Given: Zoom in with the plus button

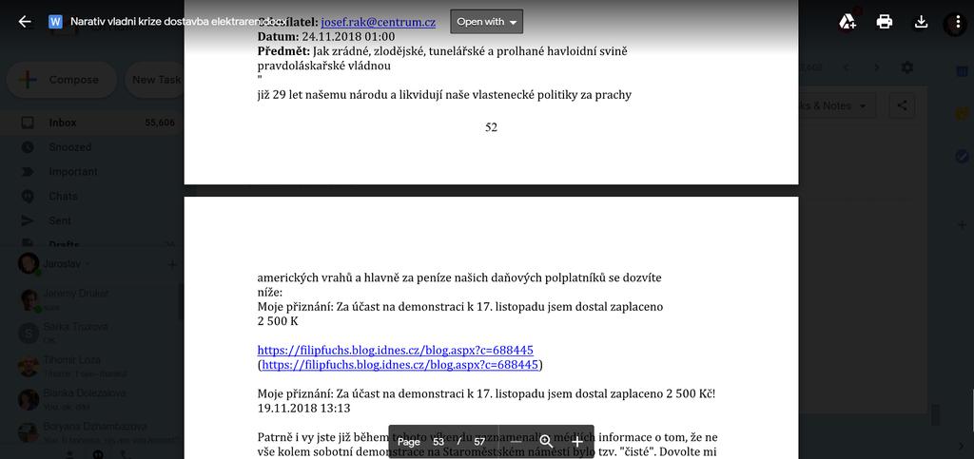Looking at the screenshot, I should [577, 442].
